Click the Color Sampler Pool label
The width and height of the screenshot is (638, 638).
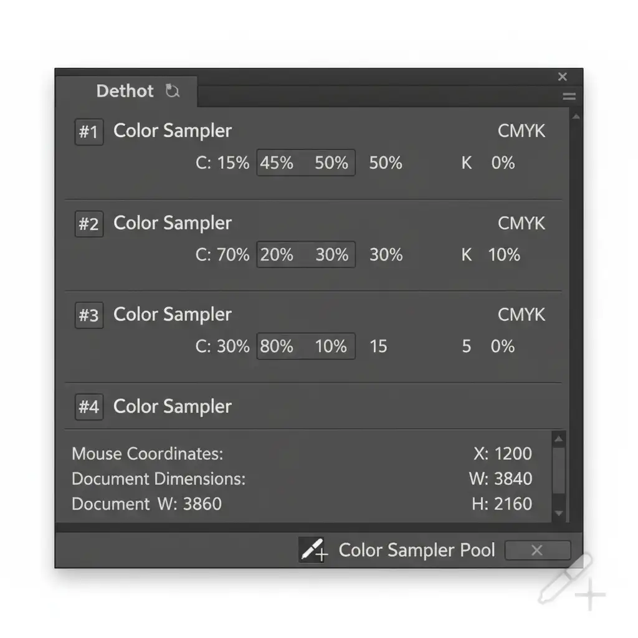pyautogui.click(x=416, y=550)
